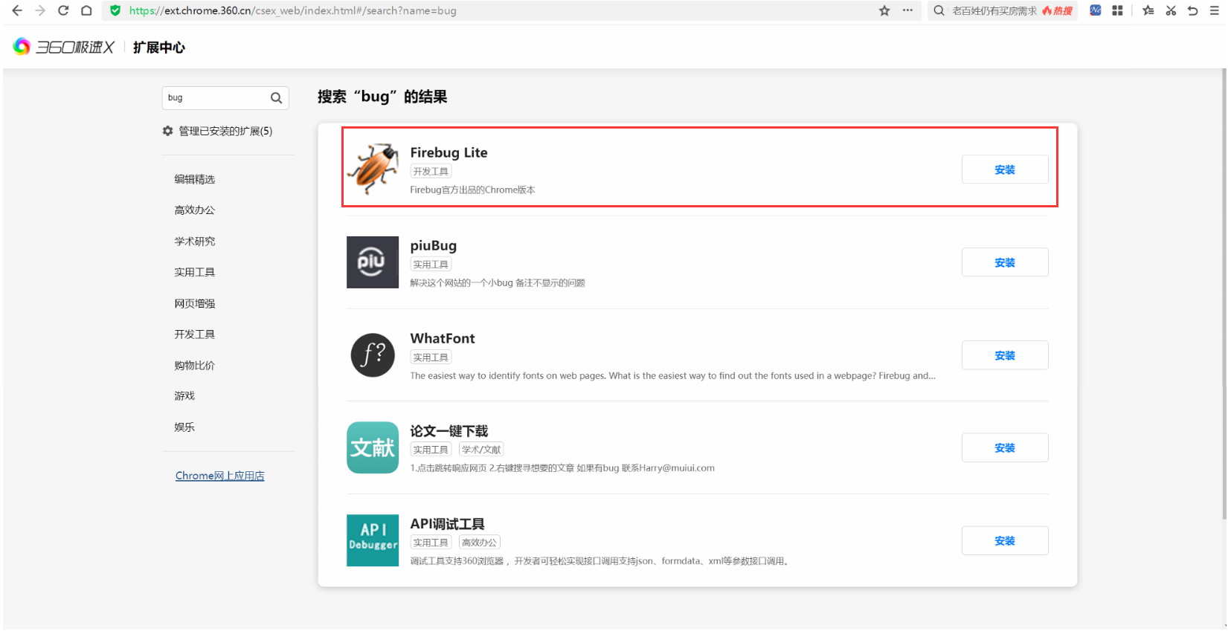Select 游戏 category
Viewport: 1228px width, 631px height.
(184, 396)
